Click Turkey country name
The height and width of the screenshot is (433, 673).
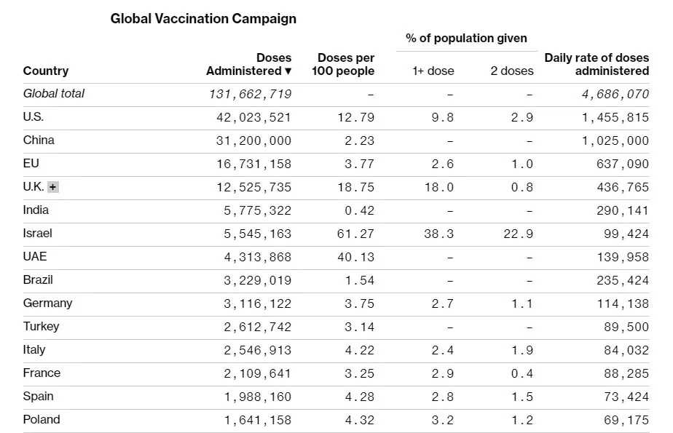41,326
